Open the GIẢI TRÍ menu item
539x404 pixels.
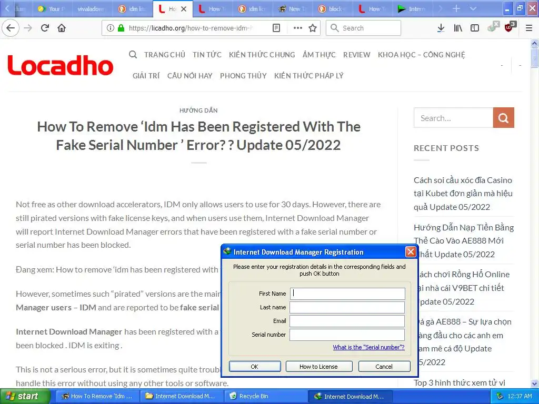coord(146,76)
